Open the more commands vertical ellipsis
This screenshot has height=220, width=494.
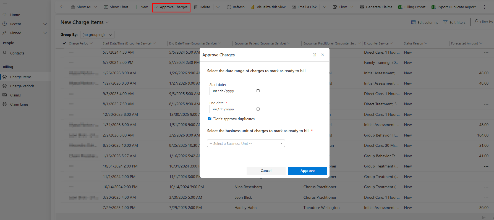coord(484,7)
